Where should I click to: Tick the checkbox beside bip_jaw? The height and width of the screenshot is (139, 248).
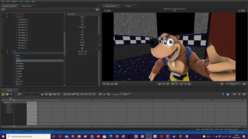click(x=2, y=60)
